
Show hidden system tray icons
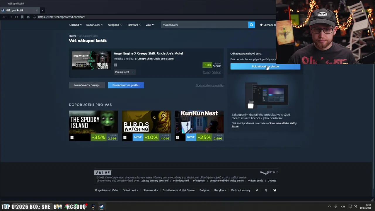pyautogui.click(x=329, y=207)
